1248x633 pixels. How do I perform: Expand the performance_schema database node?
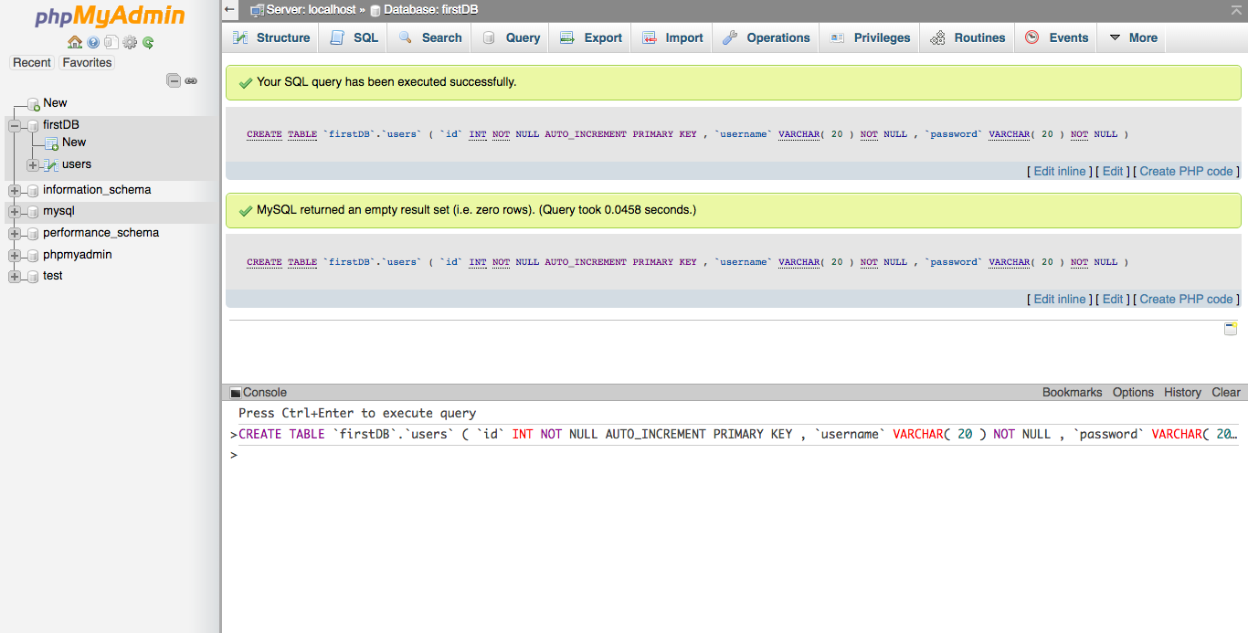coord(15,234)
